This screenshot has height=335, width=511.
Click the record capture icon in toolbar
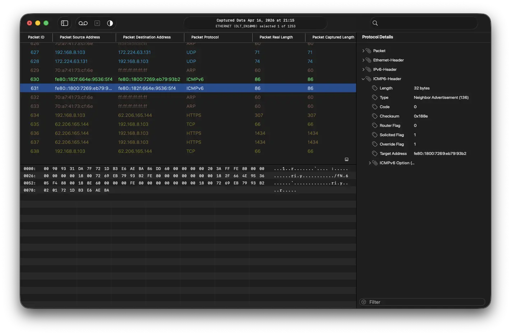(83, 23)
